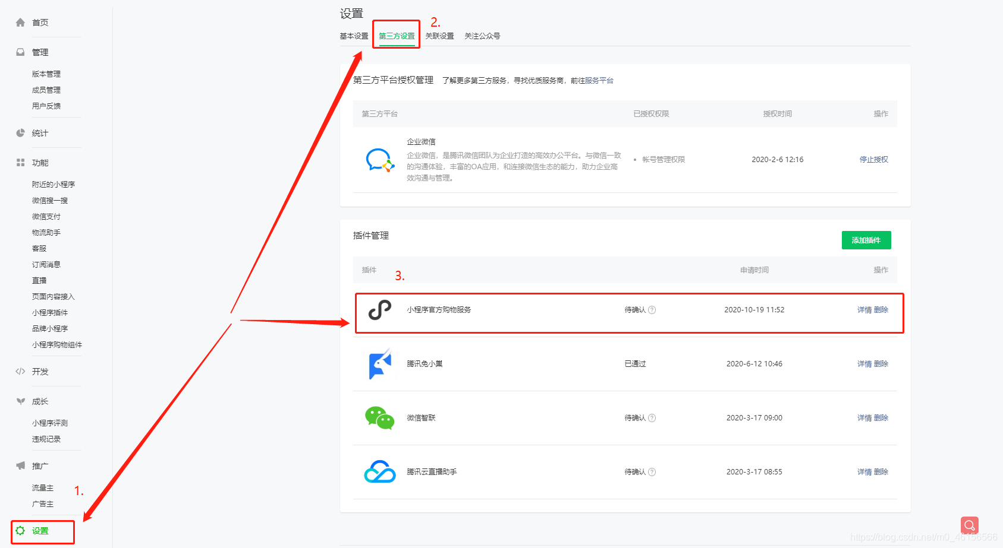Open 详情 for 微信智联
The height and width of the screenshot is (548, 1003).
pyautogui.click(x=864, y=418)
